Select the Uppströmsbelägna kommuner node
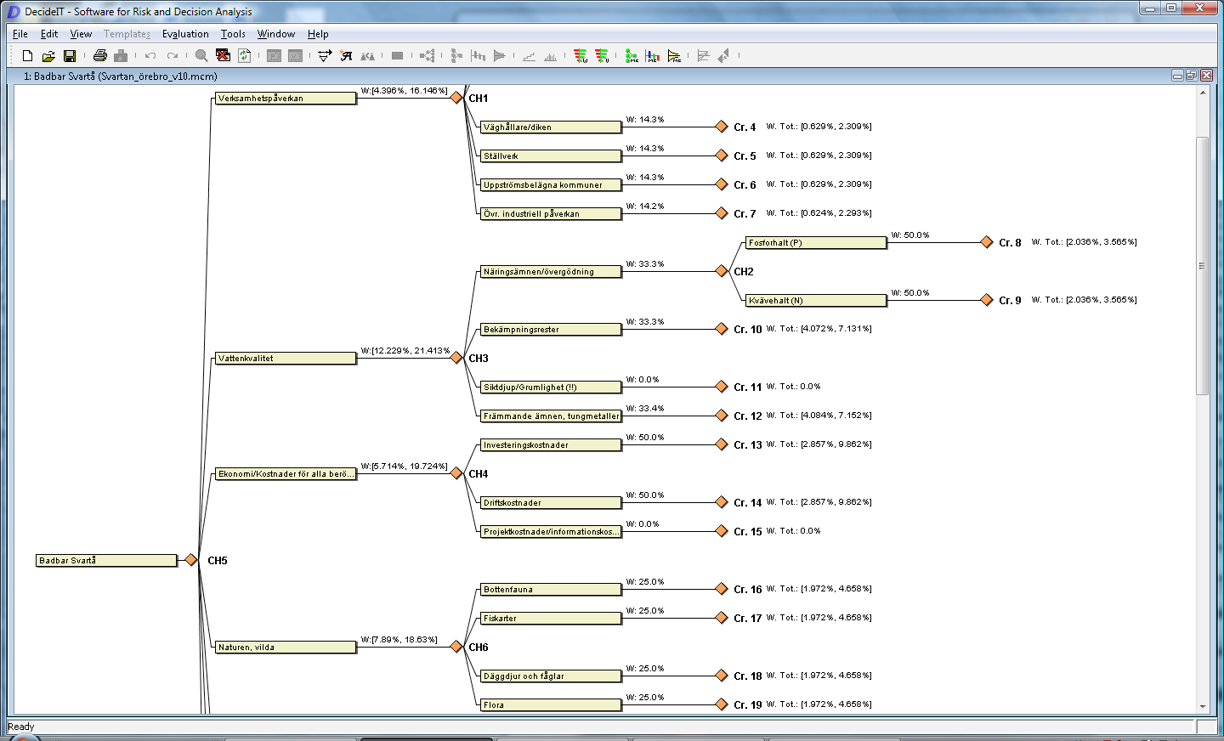 click(551, 184)
